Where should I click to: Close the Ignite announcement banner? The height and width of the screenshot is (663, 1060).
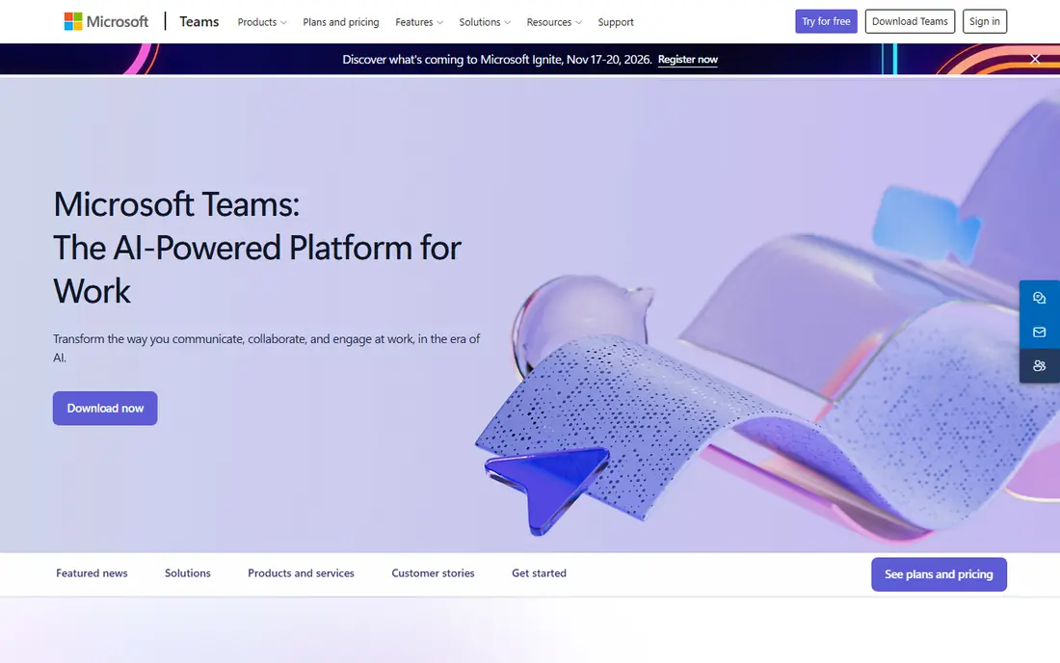coord(1034,59)
